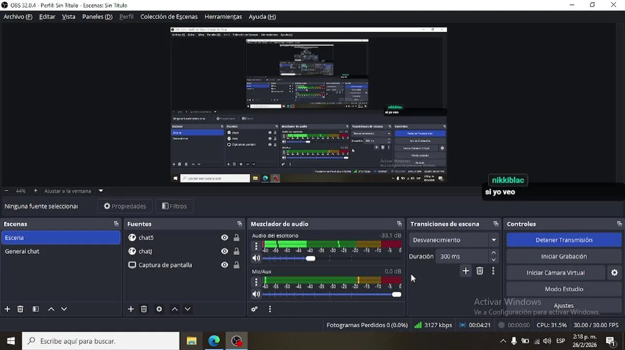The width and height of the screenshot is (625, 350).
Task: Open Filtros for selected source
Action: [174, 206]
